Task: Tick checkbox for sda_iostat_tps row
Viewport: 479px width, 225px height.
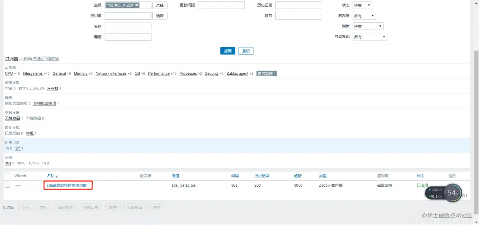Action: 8,185
